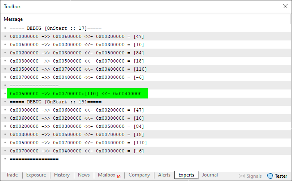Screen dimensions: 292x181
Task: Open the Journal tab
Action: click(210, 175)
